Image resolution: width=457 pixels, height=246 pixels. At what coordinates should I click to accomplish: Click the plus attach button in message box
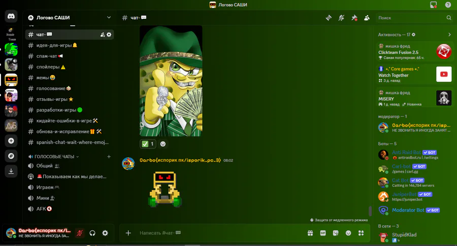click(128, 233)
